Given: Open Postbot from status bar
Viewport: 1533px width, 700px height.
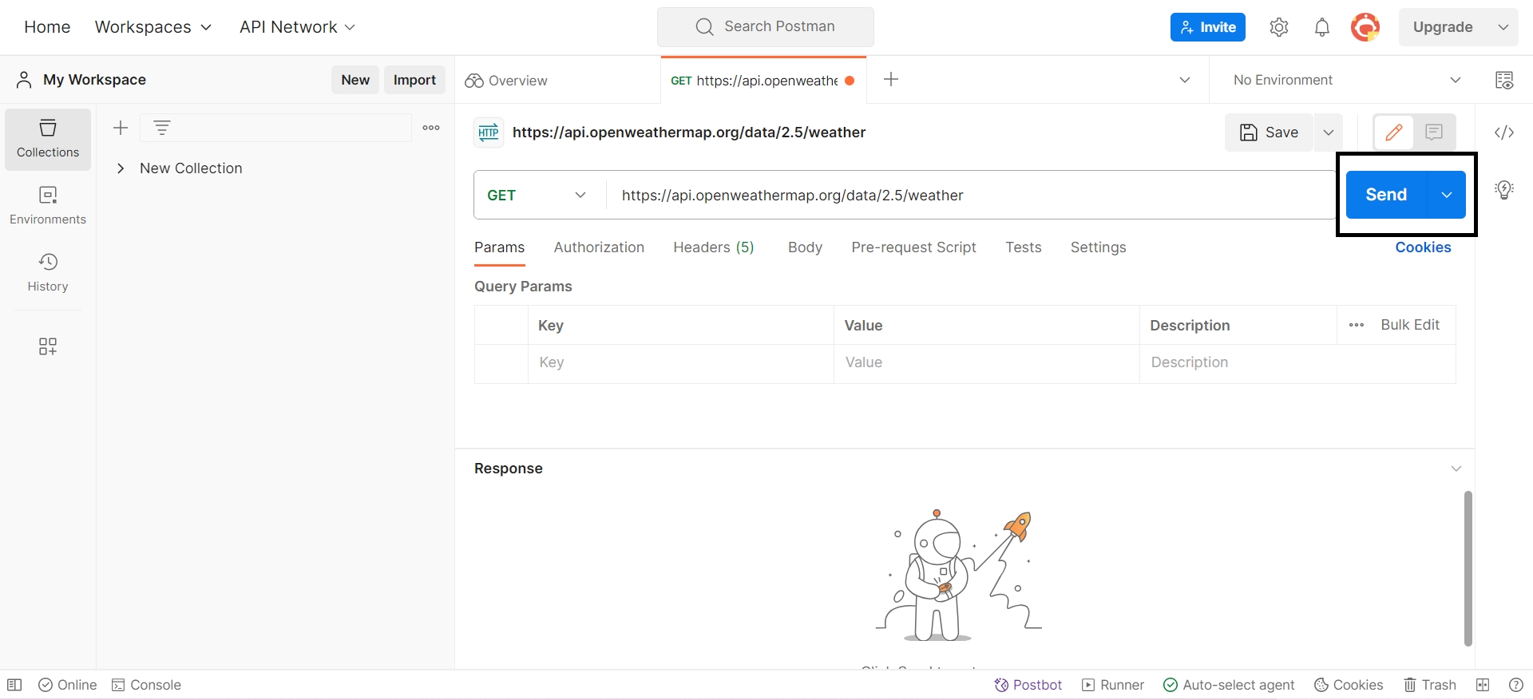Looking at the screenshot, I should click(1028, 685).
